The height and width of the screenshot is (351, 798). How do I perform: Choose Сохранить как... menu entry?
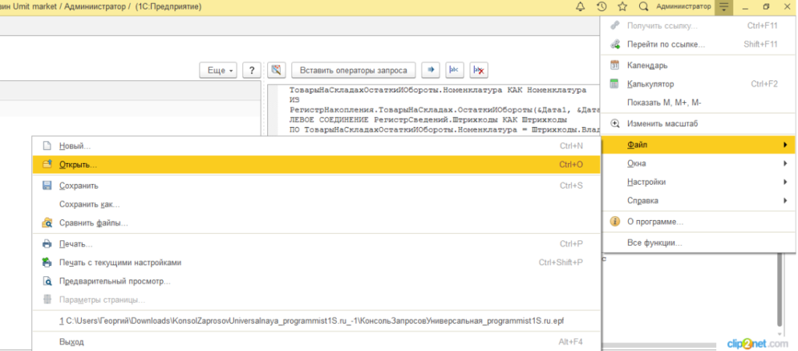[89, 204]
